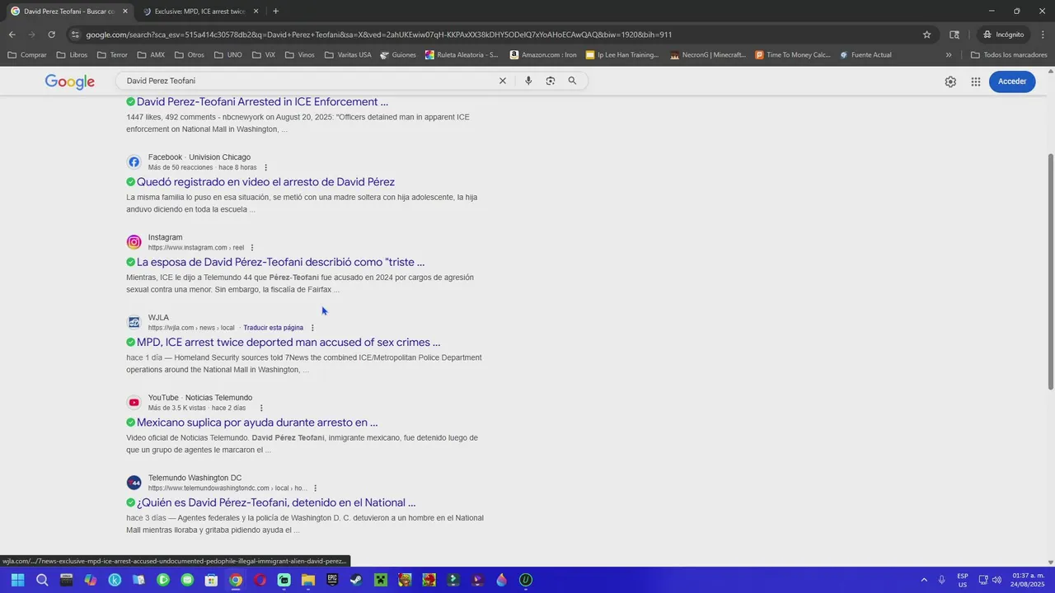The image size is (1055, 593).
Task: Open more options for Univision Chicago result
Action: (x=265, y=167)
